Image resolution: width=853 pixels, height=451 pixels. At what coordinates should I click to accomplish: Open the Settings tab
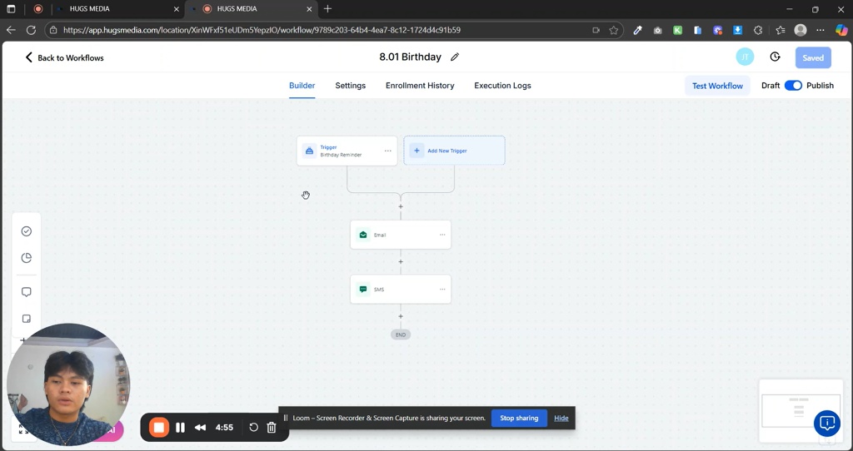[x=351, y=86]
